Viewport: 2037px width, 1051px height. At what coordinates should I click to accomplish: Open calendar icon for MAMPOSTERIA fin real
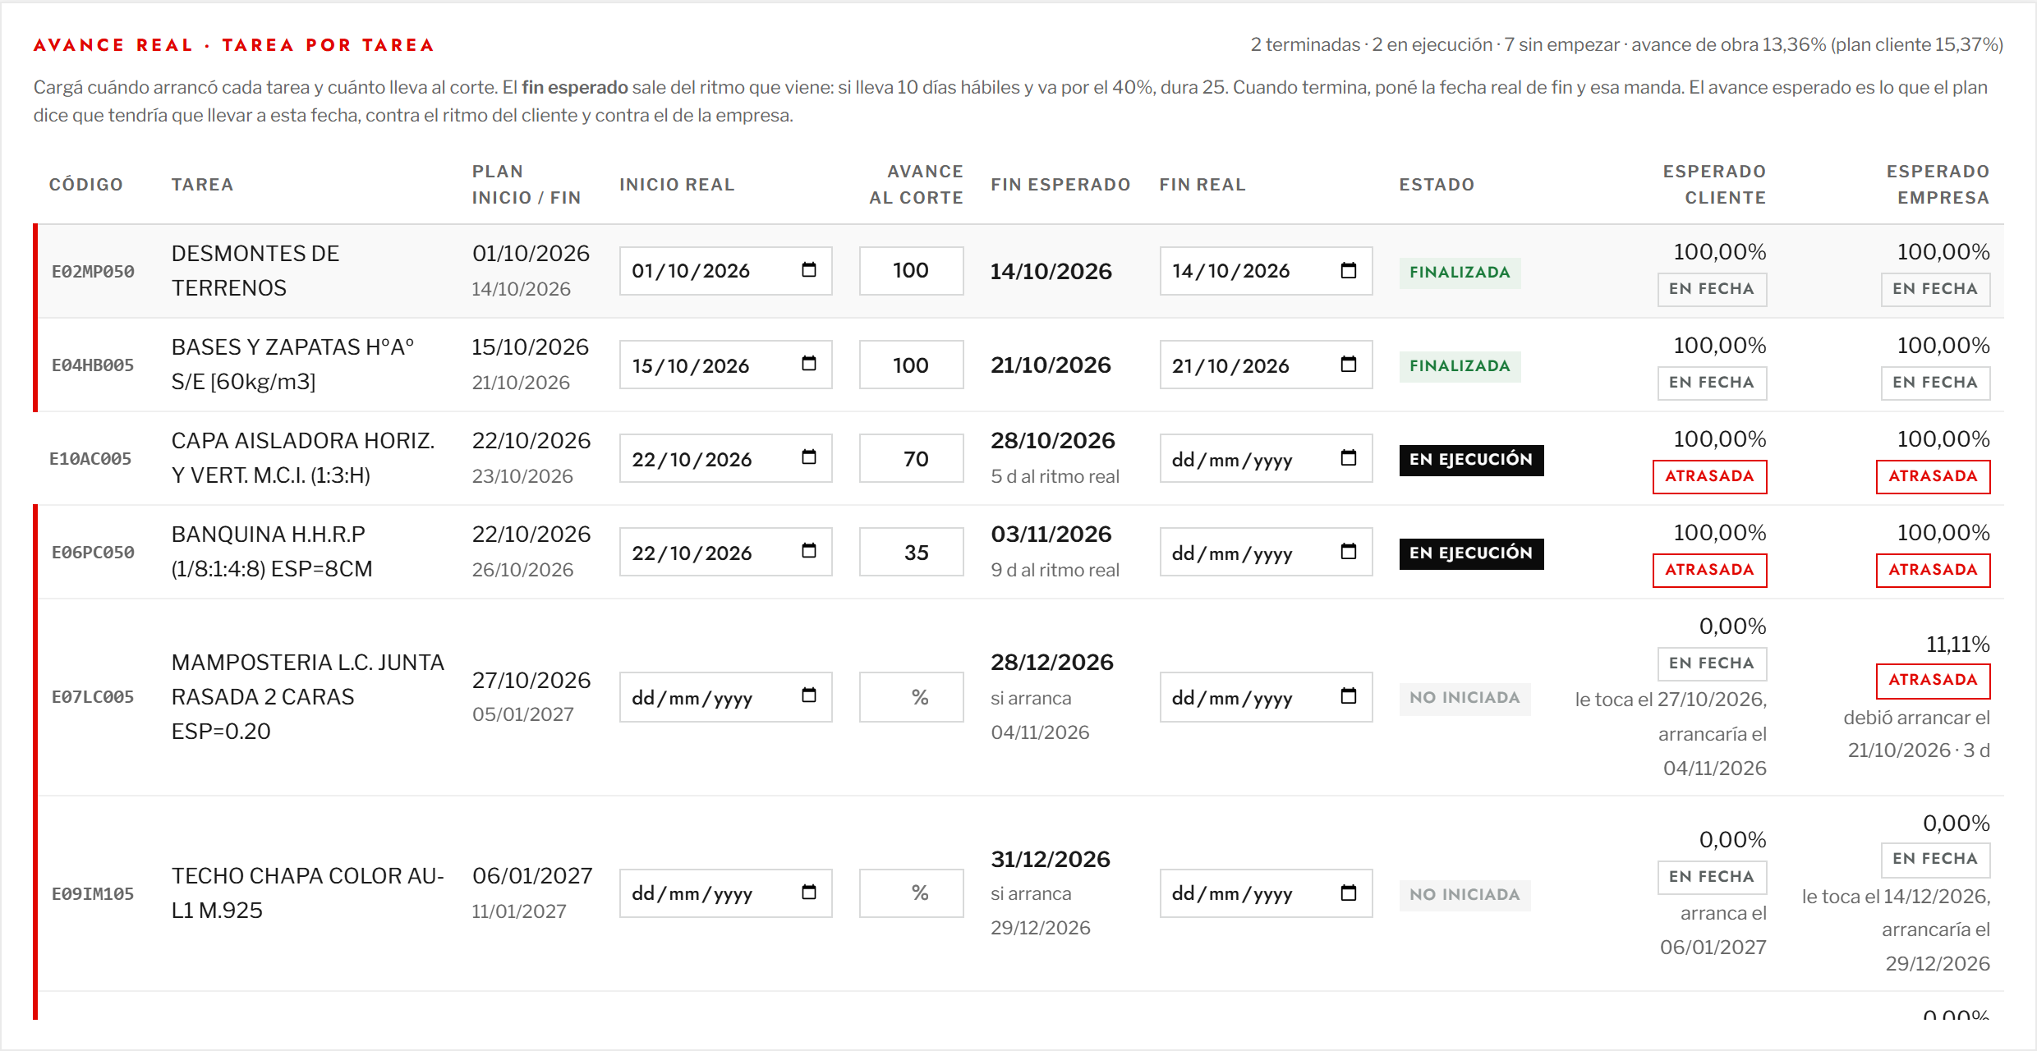(1349, 696)
